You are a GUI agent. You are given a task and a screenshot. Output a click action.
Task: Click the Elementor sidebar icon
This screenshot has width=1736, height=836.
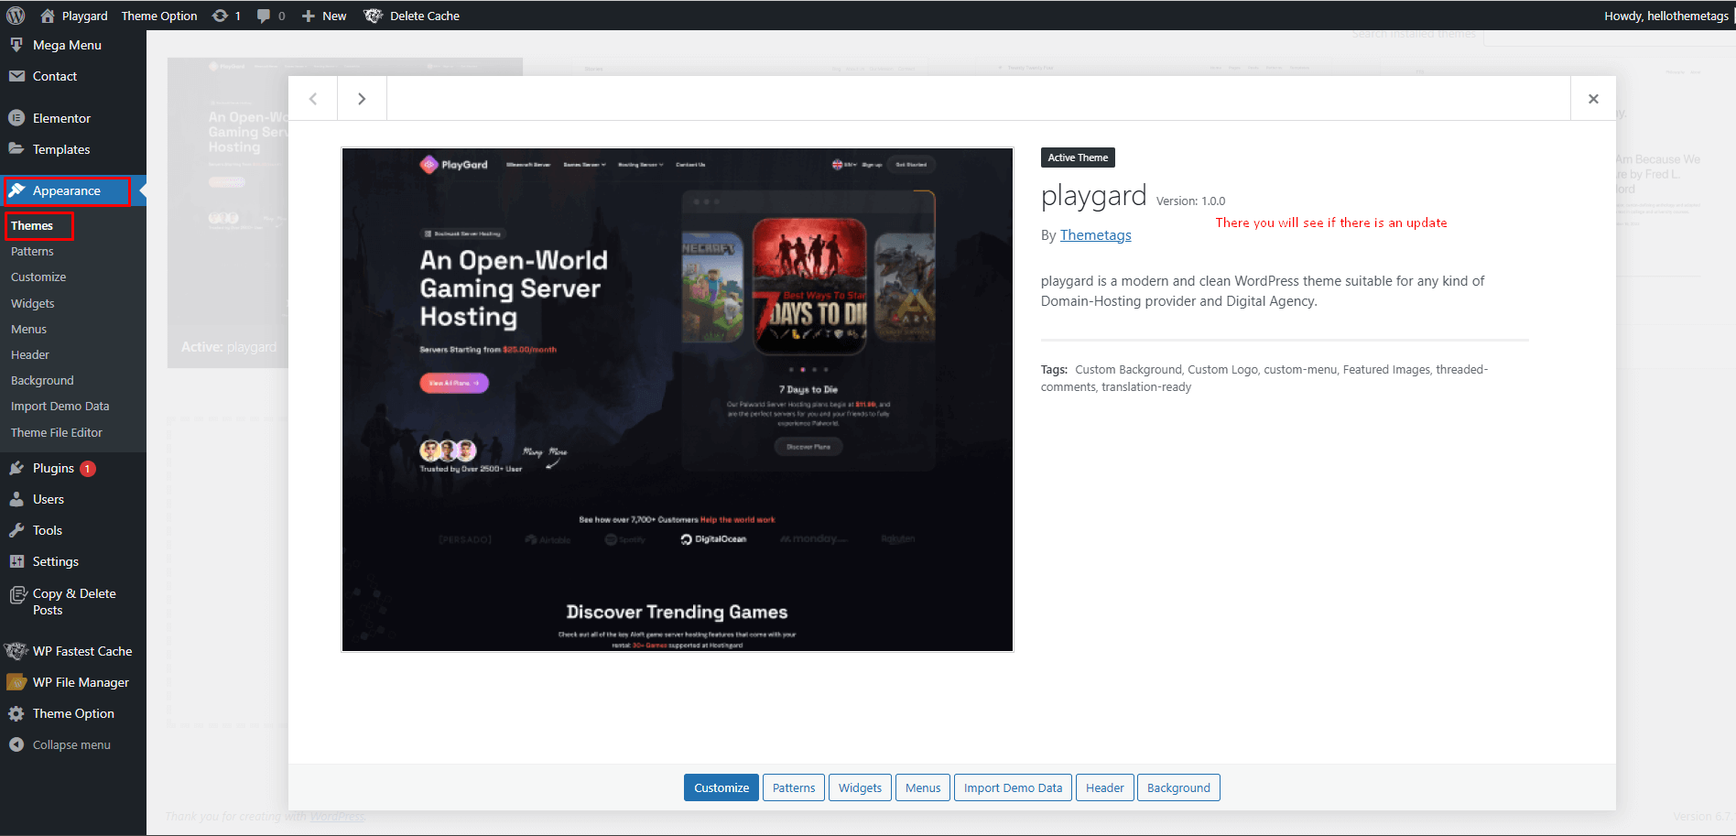click(16, 118)
